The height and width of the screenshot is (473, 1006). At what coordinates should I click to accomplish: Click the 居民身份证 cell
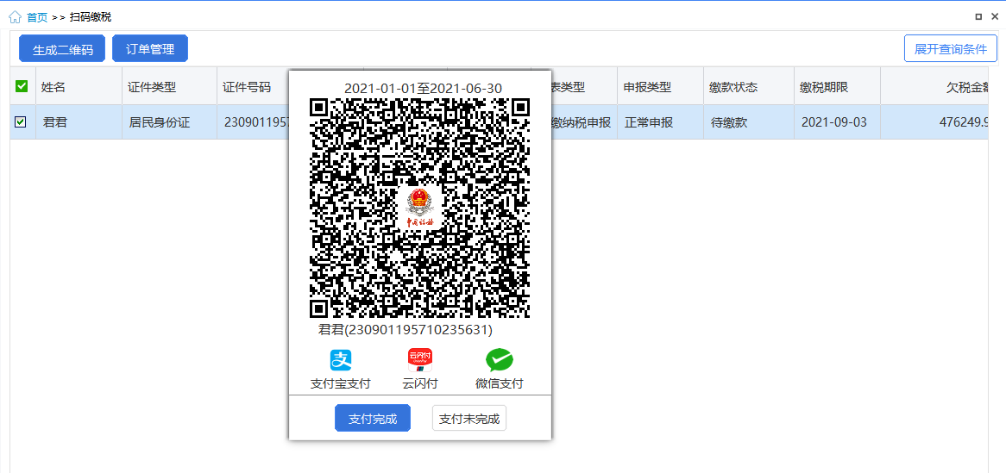click(x=169, y=121)
